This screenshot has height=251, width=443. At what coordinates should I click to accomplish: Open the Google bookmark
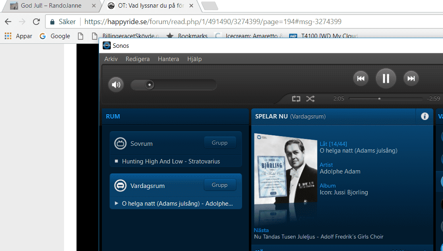[55, 36]
